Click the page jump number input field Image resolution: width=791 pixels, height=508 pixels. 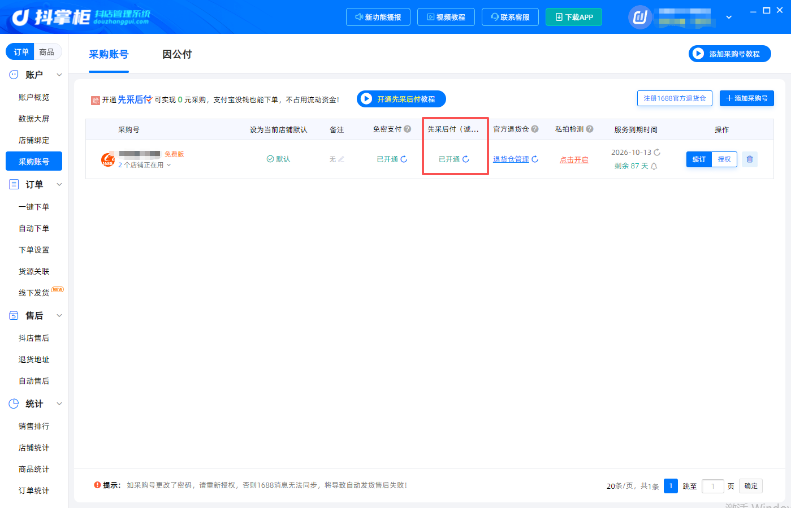713,486
